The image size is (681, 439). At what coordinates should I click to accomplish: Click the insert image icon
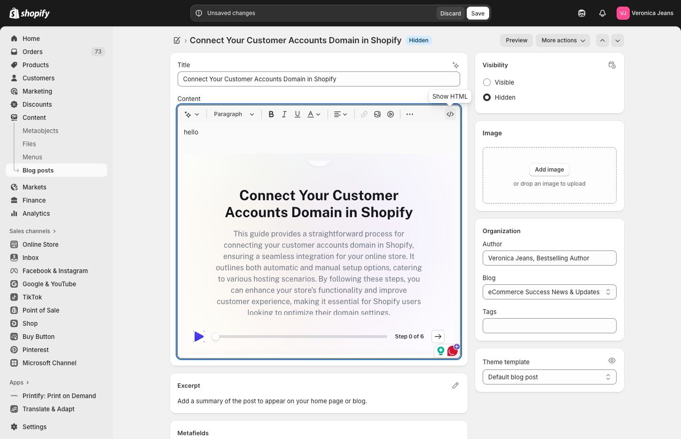[377, 114]
